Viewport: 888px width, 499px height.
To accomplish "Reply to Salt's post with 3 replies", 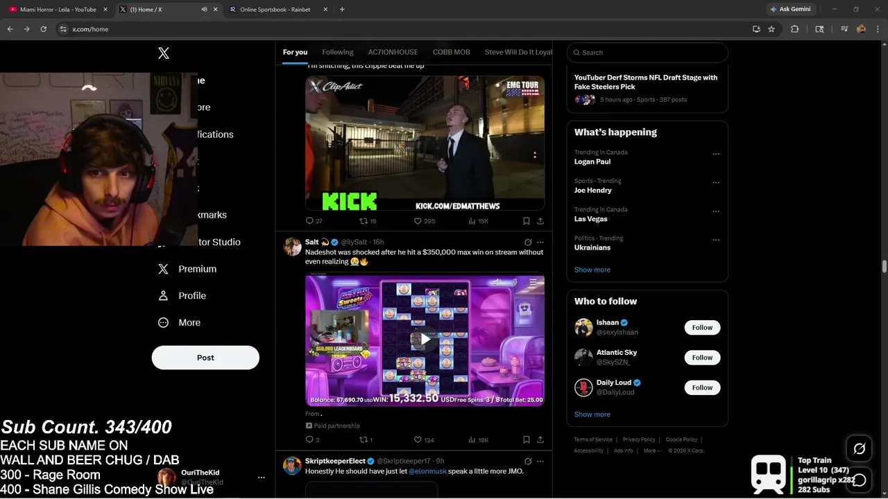I will tap(313, 439).
